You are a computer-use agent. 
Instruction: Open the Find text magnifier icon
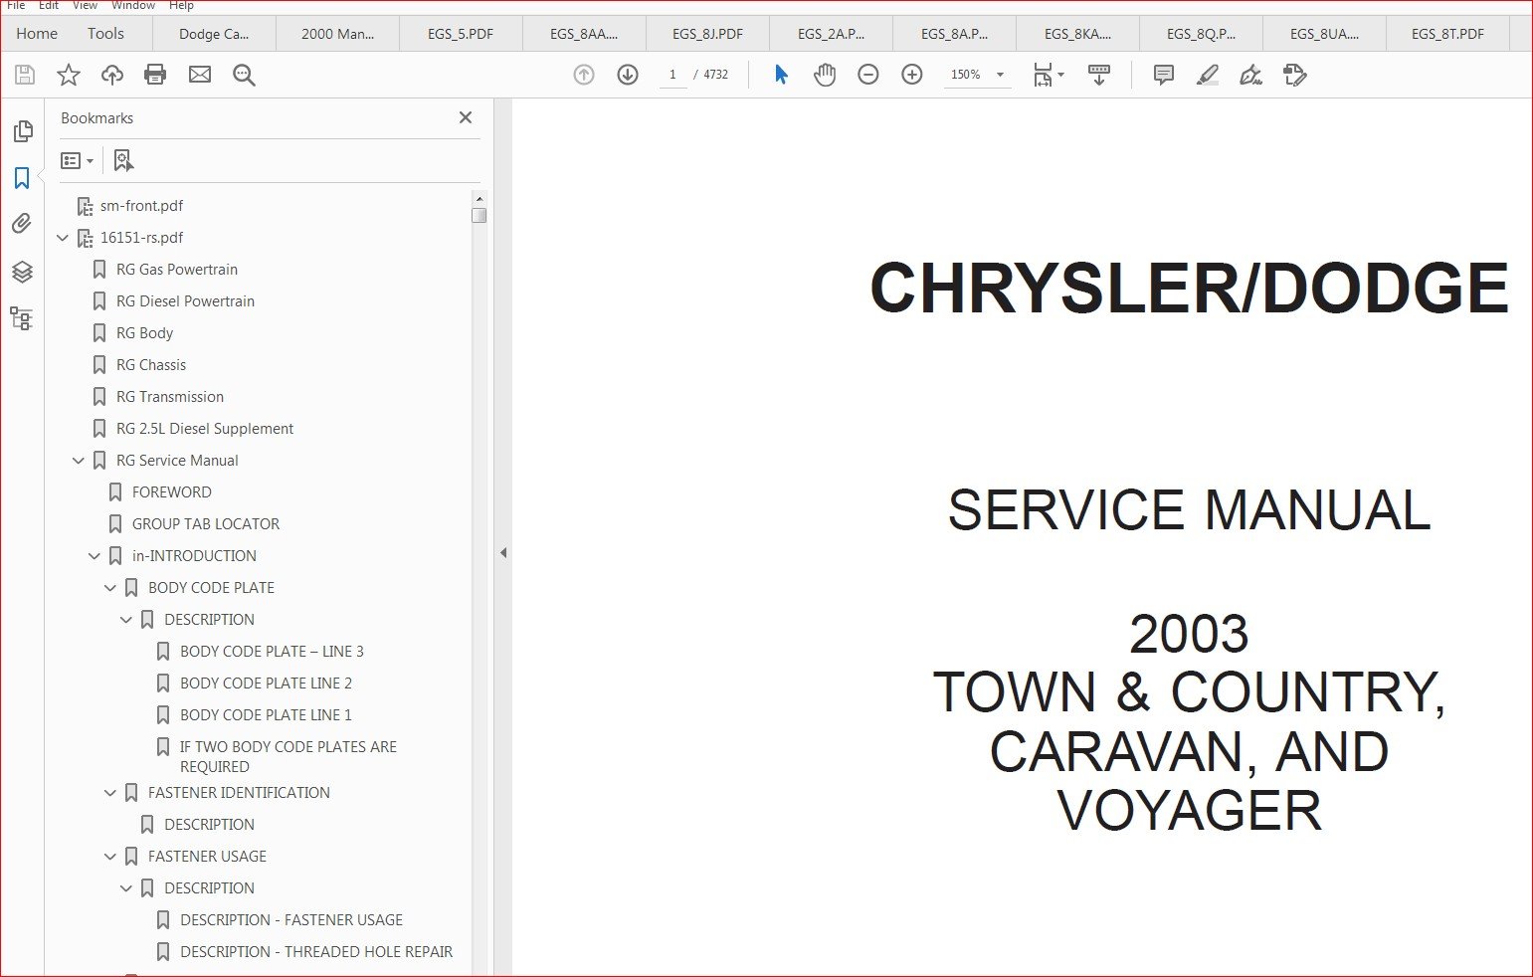click(244, 75)
